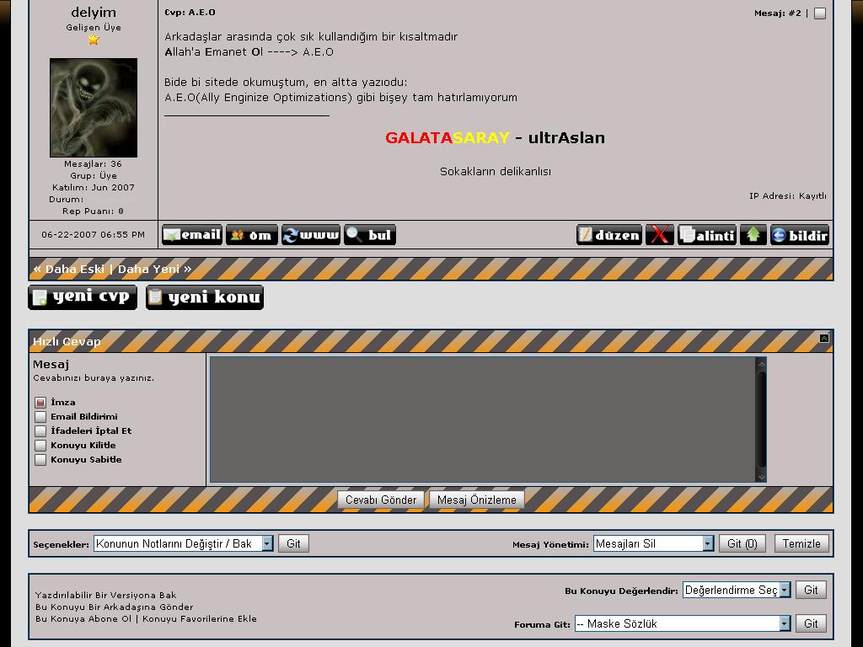
Task: Report the post with the bildir icon
Action: coord(800,235)
